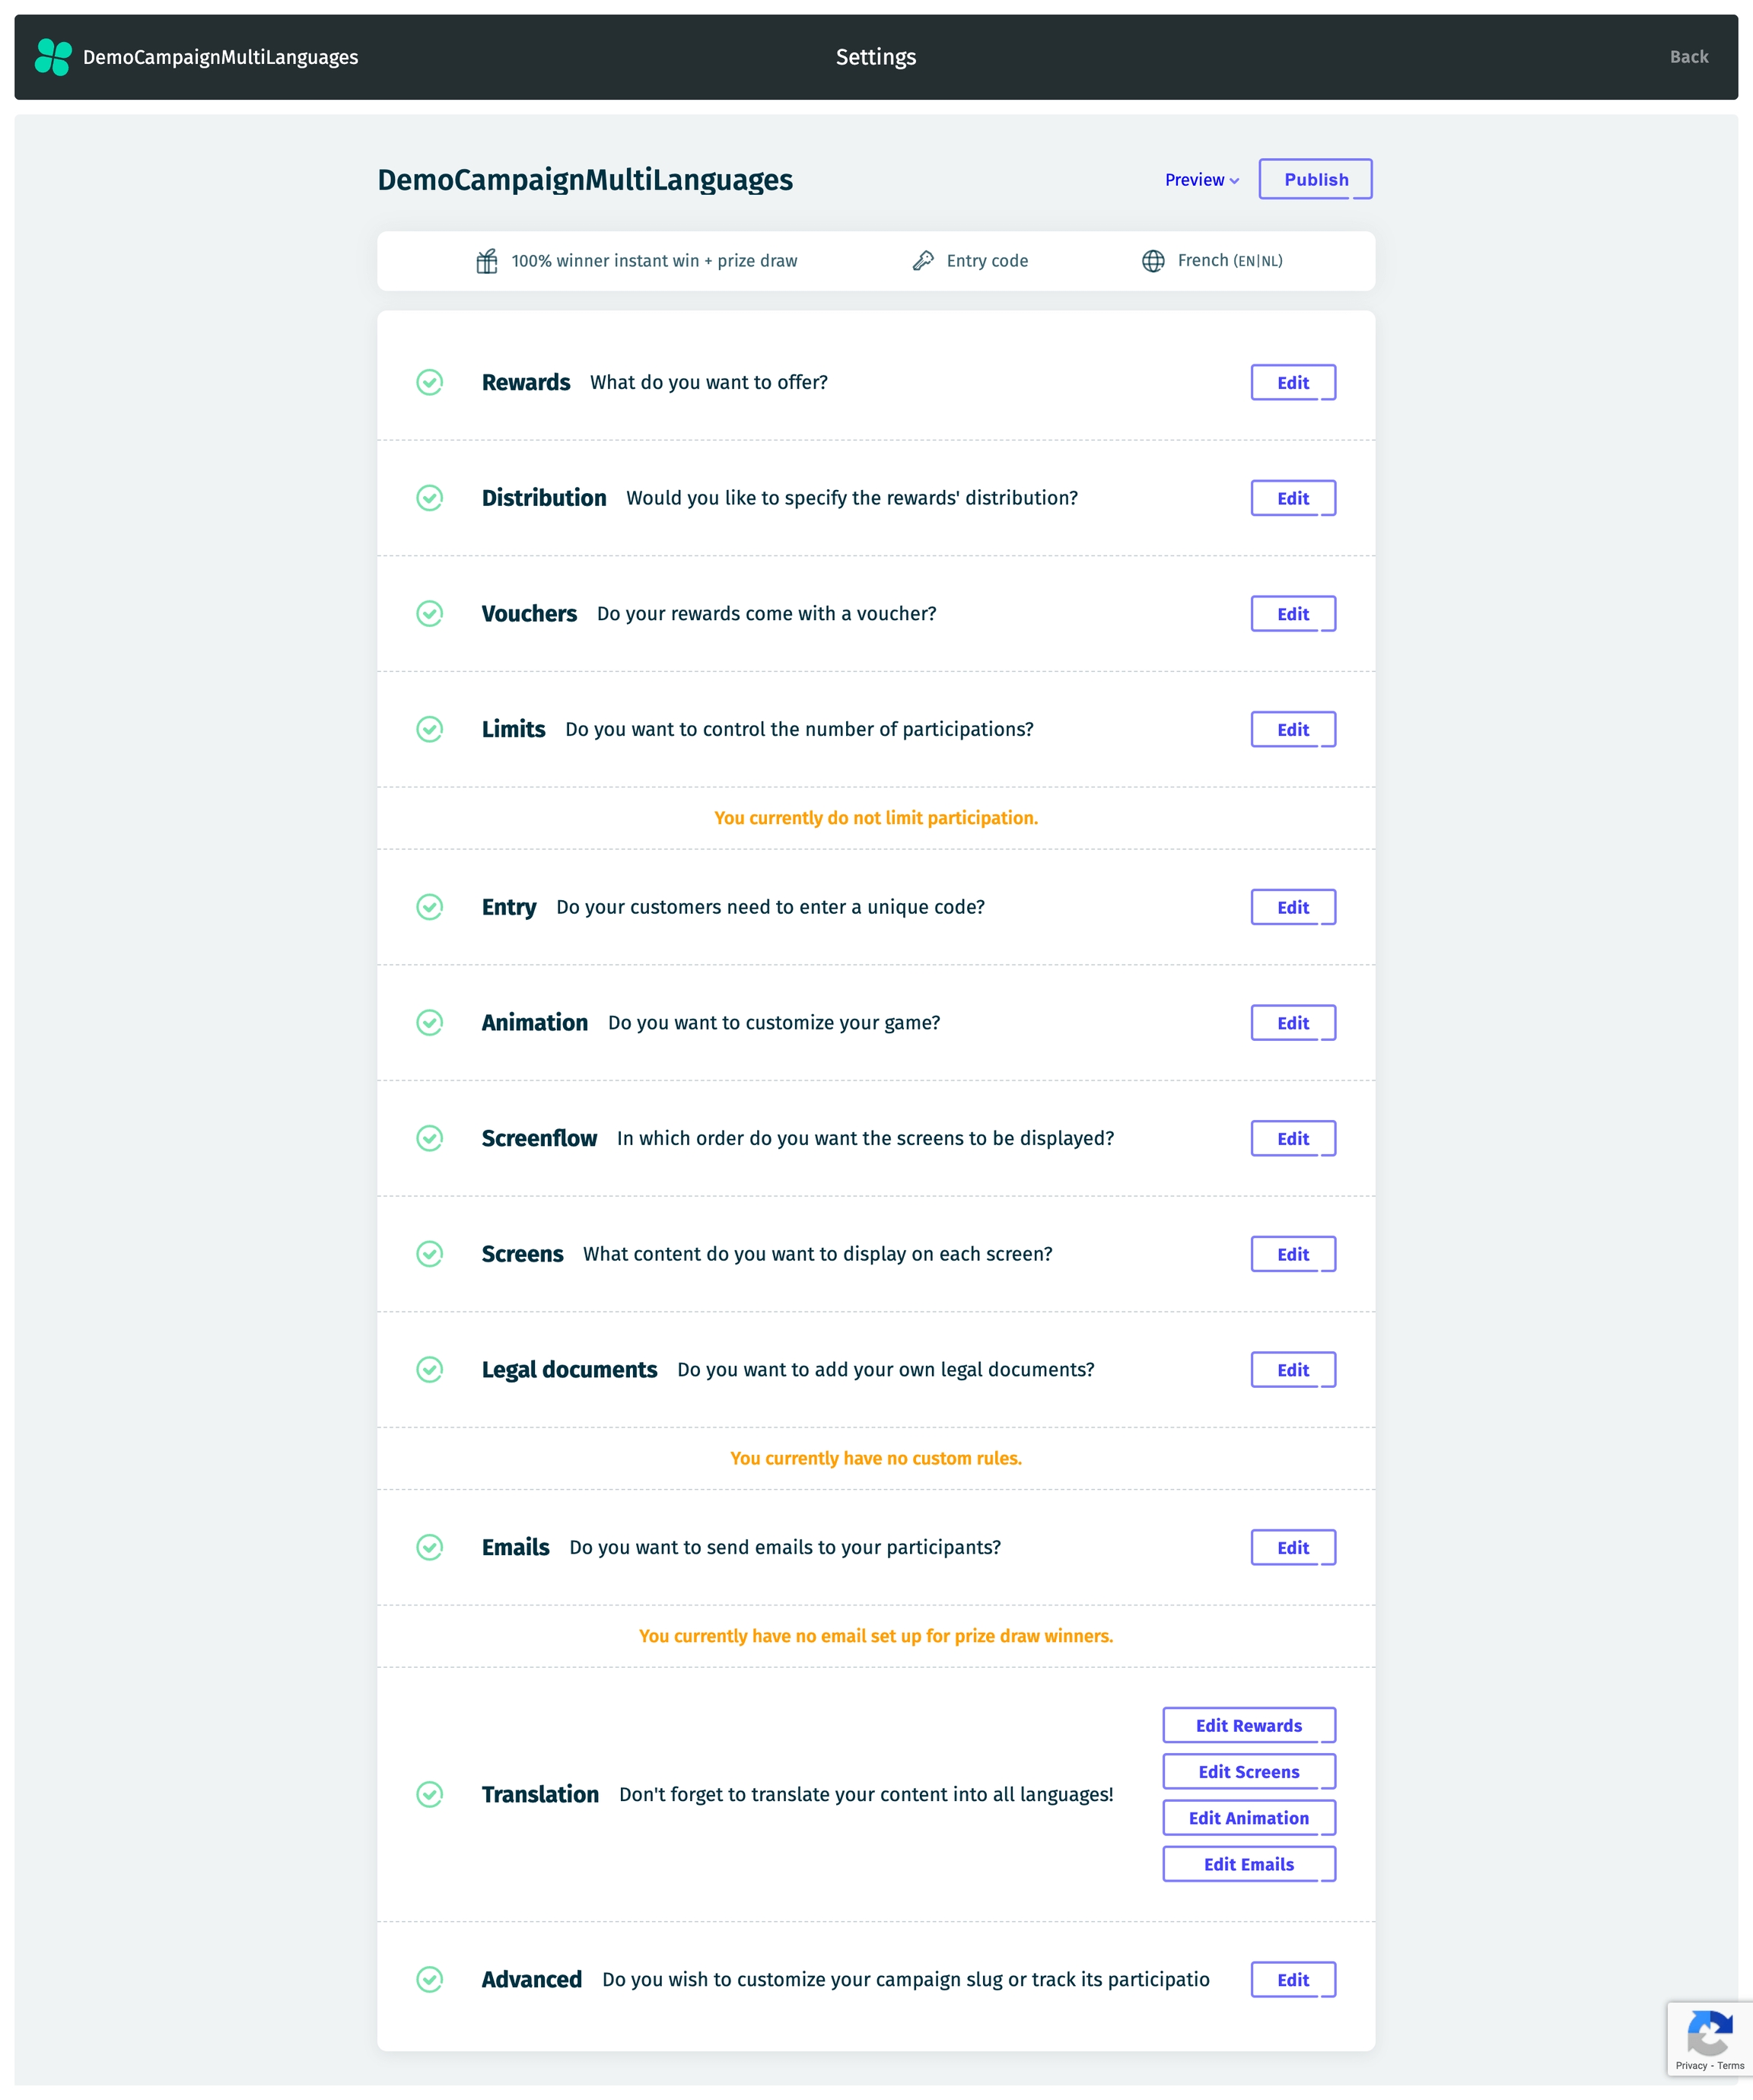This screenshot has height=2100, width=1753.
Task: Click the Vouchers green checkmark icon
Action: click(x=430, y=613)
